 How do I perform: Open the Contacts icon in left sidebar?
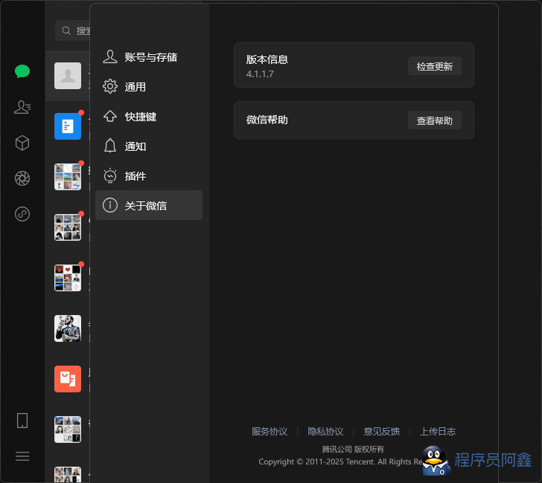pyautogui.click(x=22, y=107)
